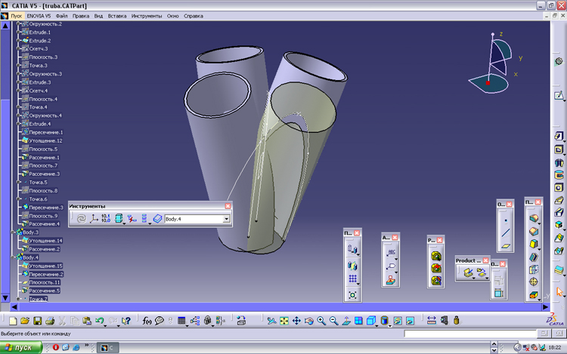Select Утолщение.15 in the specification tree

[x=45, y=266]
